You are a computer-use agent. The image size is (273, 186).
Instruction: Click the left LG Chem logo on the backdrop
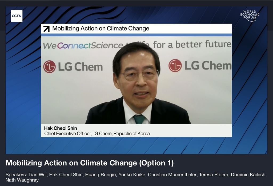(x=73, y=67)
